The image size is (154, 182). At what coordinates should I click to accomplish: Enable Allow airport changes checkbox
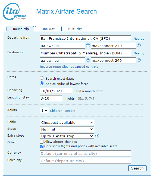pyautogui.click(x=42, y=142)
